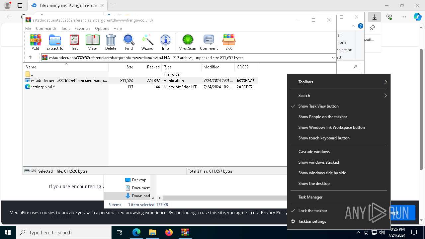The image size is (425, 239).
Task: Open Edge downloads icon
Action: pos(374,17)
